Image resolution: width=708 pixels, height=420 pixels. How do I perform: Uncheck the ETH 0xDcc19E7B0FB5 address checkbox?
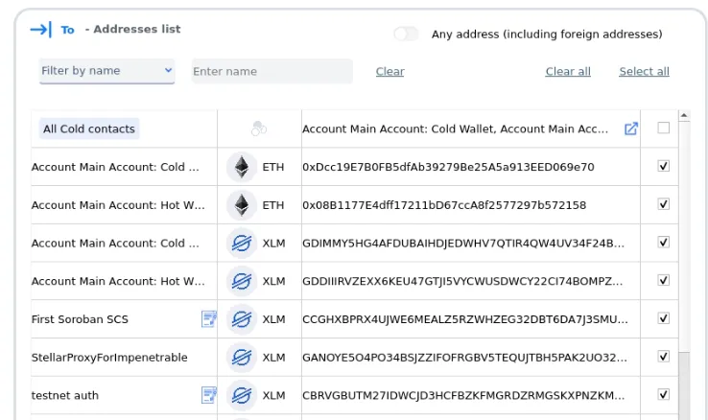(663, 166)
